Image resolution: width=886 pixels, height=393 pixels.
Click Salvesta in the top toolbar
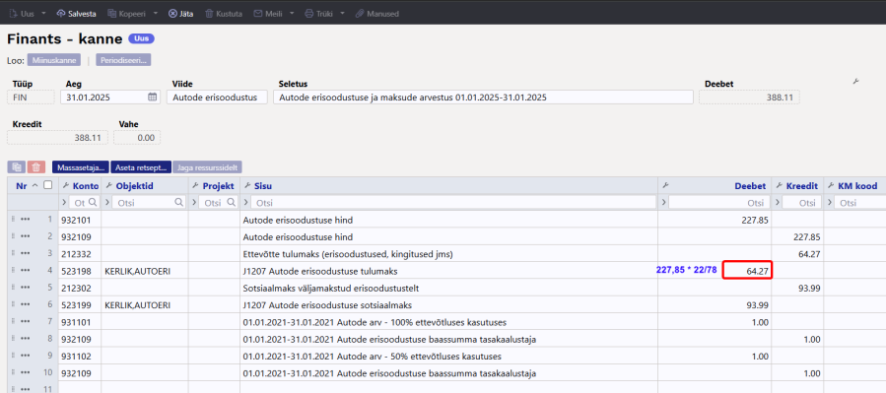(76, 14)
